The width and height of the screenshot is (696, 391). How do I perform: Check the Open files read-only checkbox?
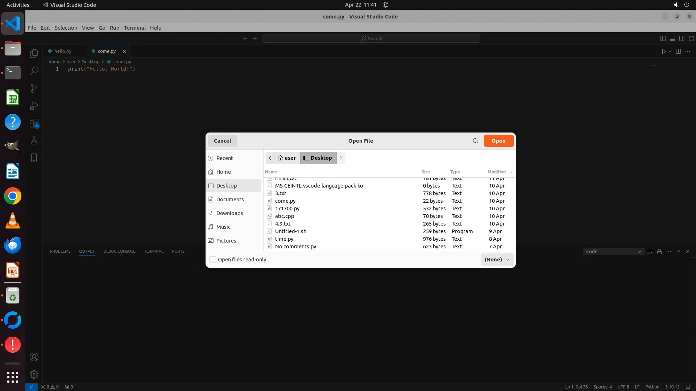(x=213, y=260)
